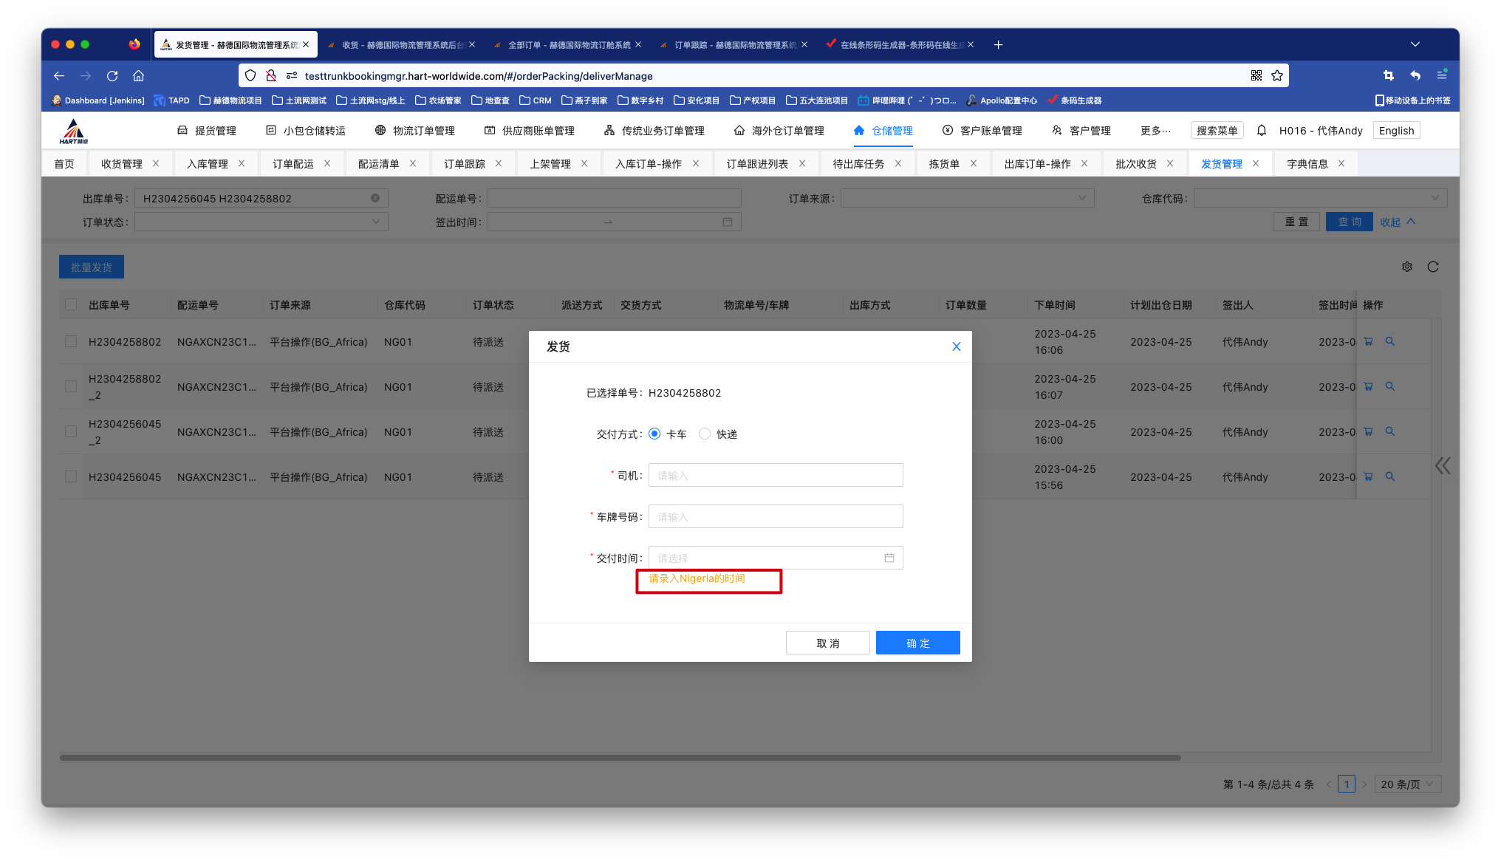This screenshot has width=1501, height=862.
Task: Close the 发货 dialog with X icon
Action: pos(956,346)
